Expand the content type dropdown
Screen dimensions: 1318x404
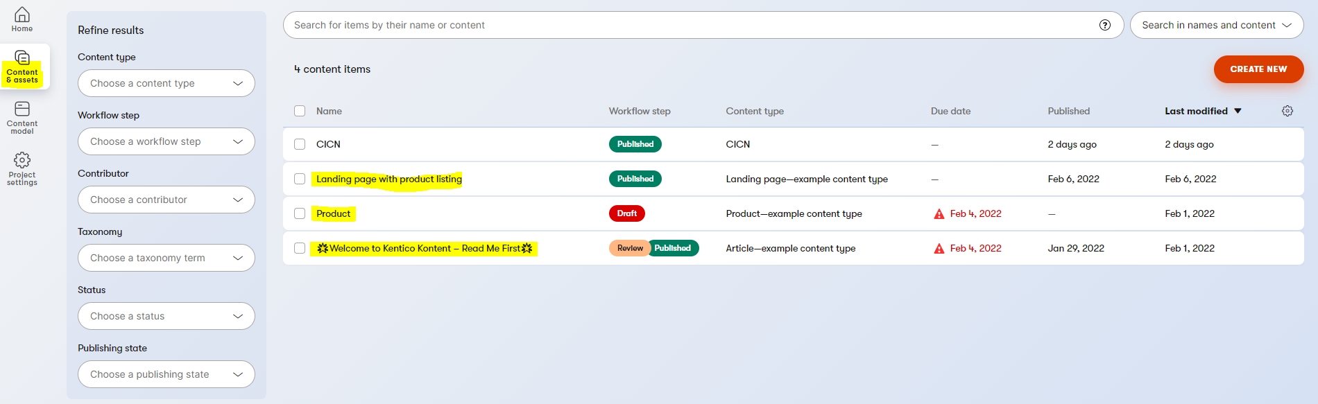pos(166,83)
